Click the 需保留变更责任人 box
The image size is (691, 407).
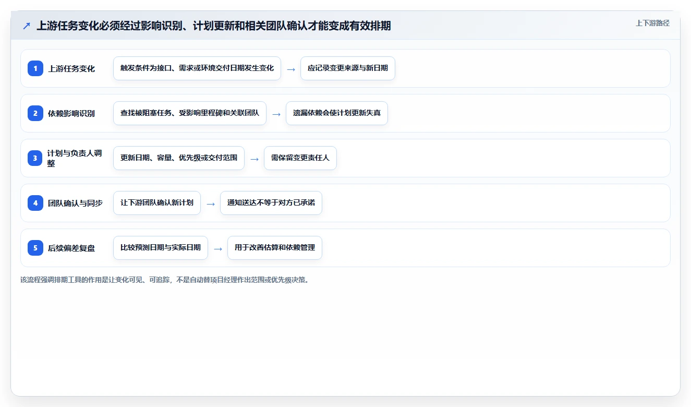300,158
